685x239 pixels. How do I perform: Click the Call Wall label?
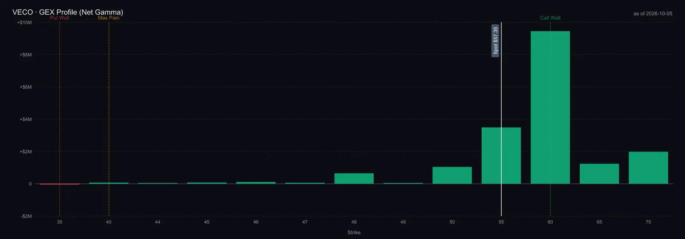pos(550,18)
